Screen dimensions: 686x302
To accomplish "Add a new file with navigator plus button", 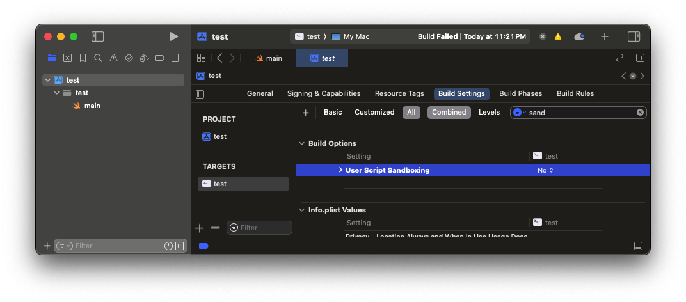I will (x=47, y=246).
